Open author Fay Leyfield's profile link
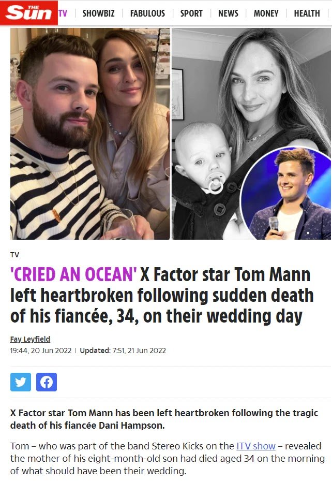 click(30, 339)
